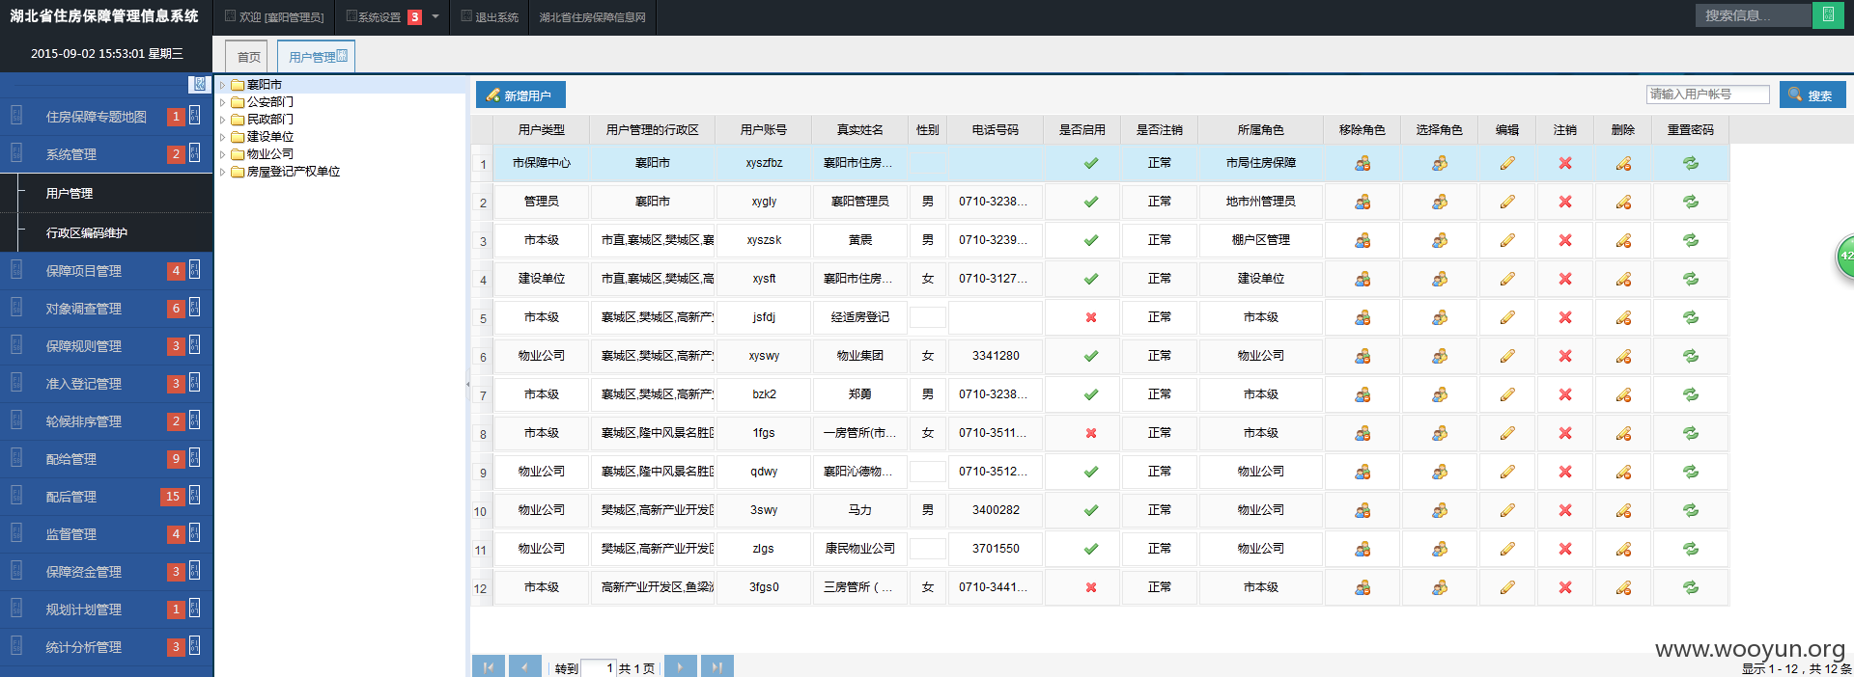Edit the xyszsk user with pencil icon
The width and height of the screenshot is (1854, 677).
(1507, 240)
